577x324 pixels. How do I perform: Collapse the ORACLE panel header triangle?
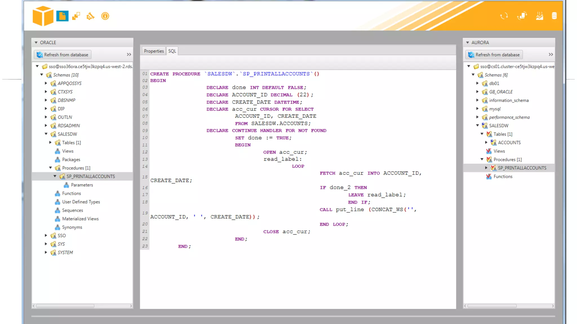pyautogui.click(x=36, y=42)
